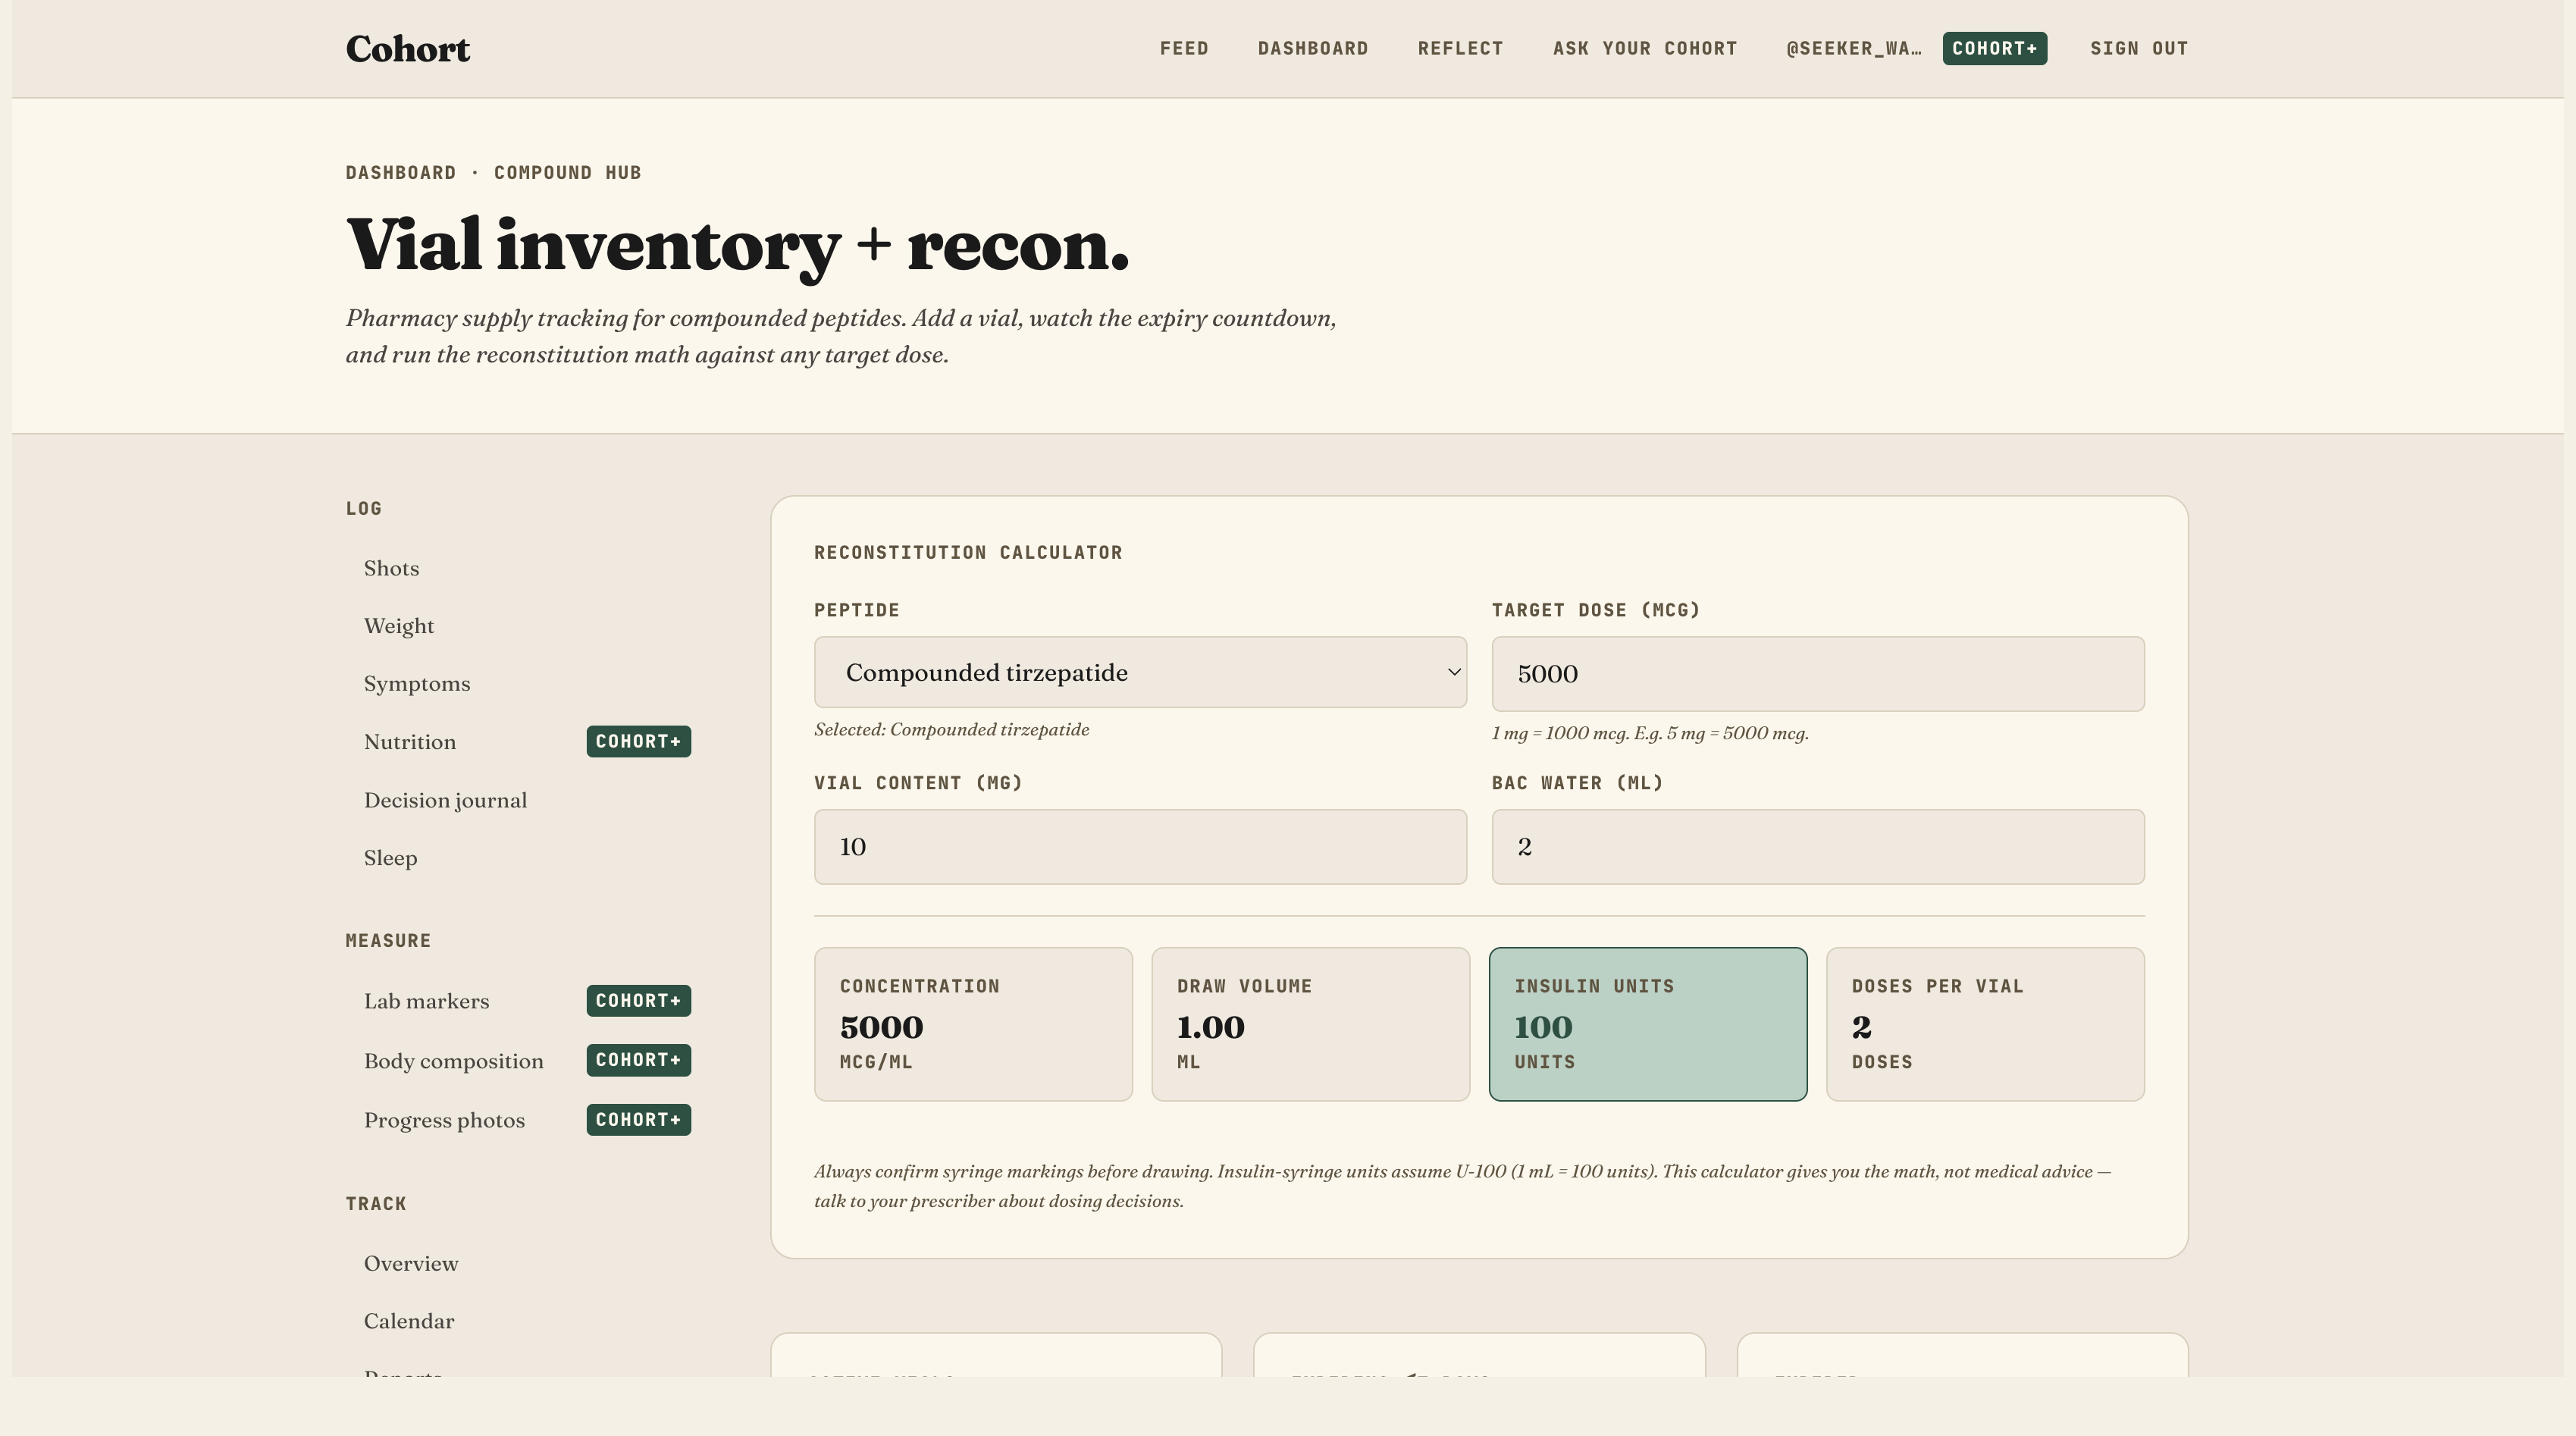Click the Dashboard breadcrumb
Image resolution: width=2576 pixels, height=1436 pixels.
tap(400, 173)
